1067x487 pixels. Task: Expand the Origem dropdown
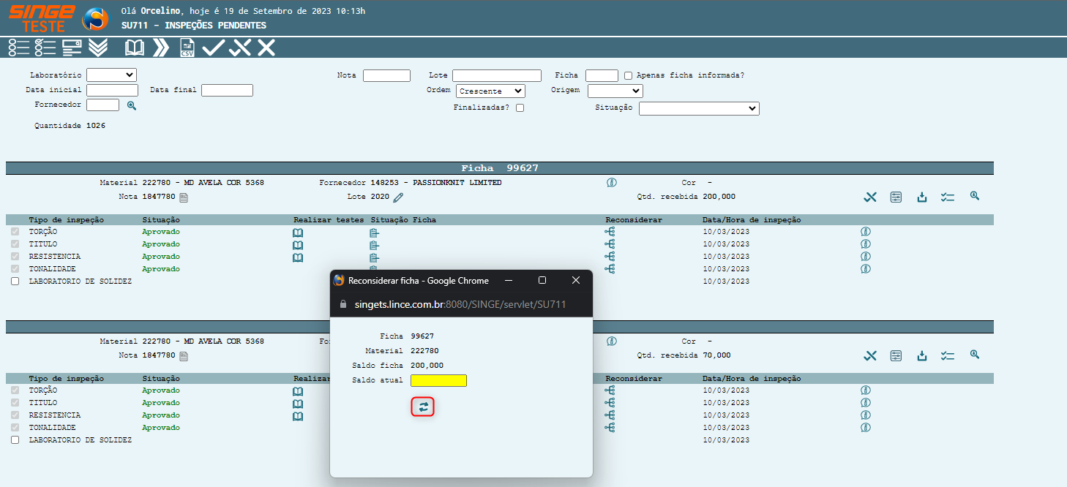615,91
